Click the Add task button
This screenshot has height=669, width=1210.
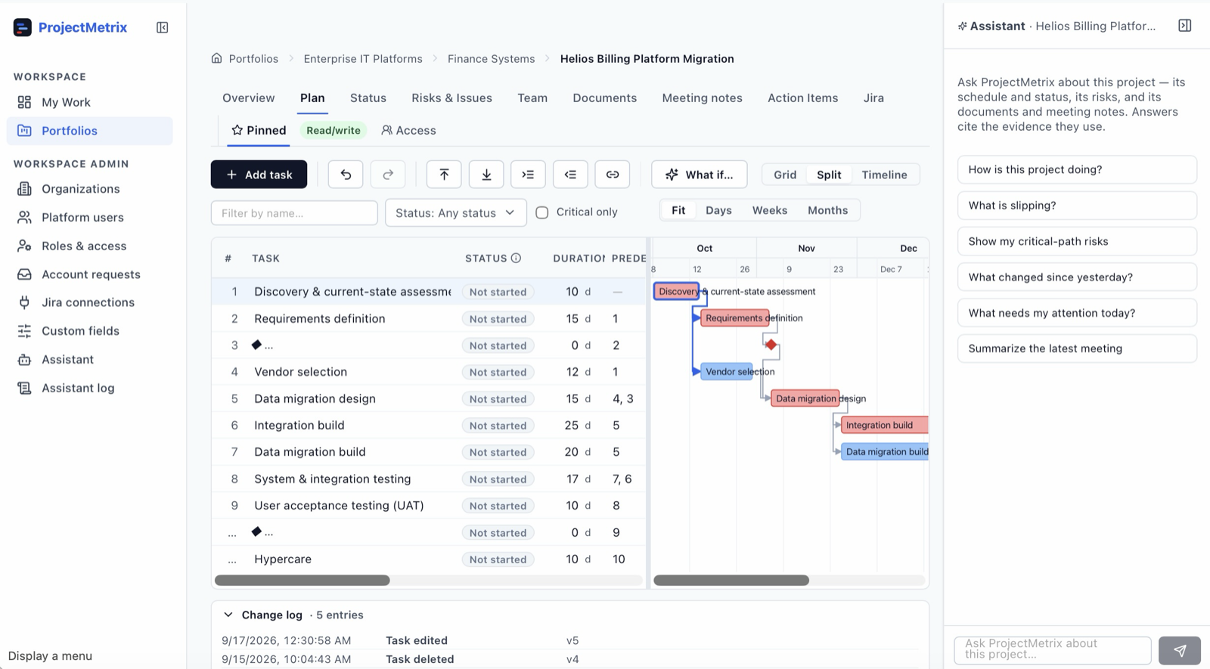click(259, 175)
